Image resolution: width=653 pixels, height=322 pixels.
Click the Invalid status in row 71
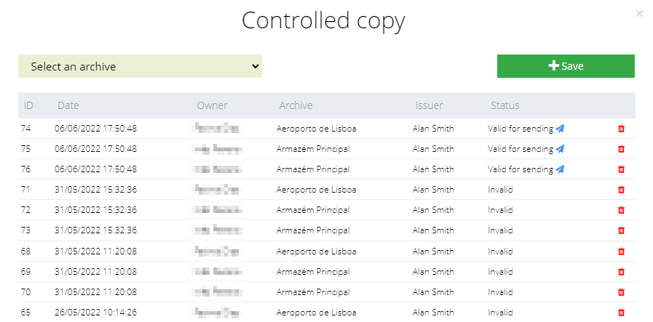pos(500,189)
